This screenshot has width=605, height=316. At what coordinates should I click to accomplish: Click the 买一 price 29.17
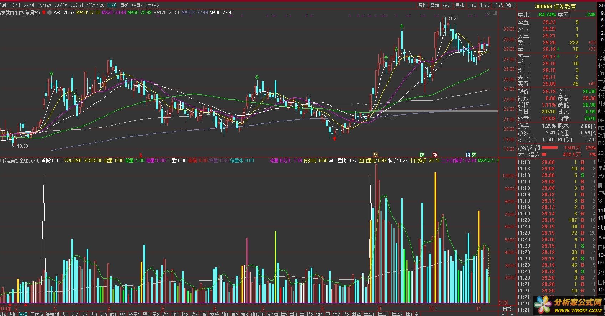549,57
